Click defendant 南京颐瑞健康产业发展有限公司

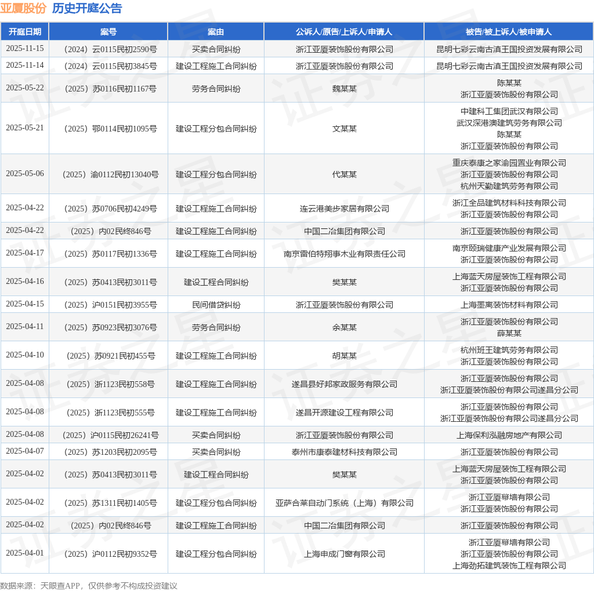pyautogui.click(x=509, y=248)
